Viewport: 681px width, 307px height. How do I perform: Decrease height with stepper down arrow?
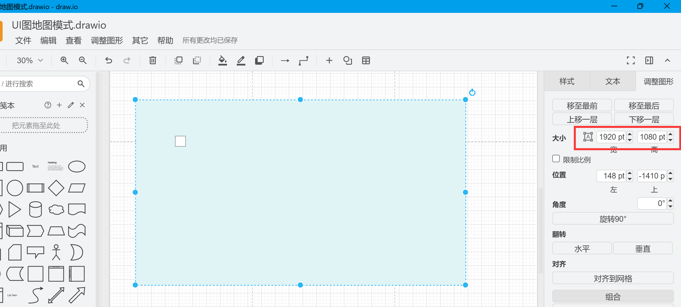(670, 140)
